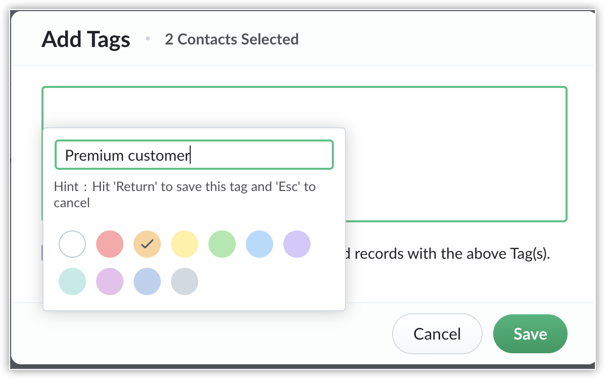The width and height of the screenshot is (605, 379).
Task: Click the 'Hit Return to save' hint text
Action: tap(185, 195)
